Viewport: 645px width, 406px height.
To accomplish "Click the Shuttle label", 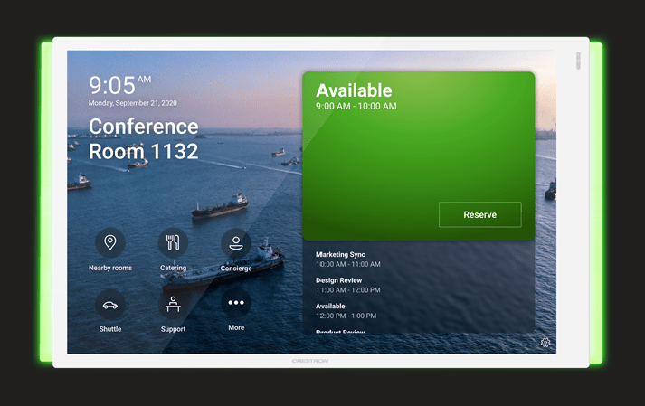I will 110,329.
